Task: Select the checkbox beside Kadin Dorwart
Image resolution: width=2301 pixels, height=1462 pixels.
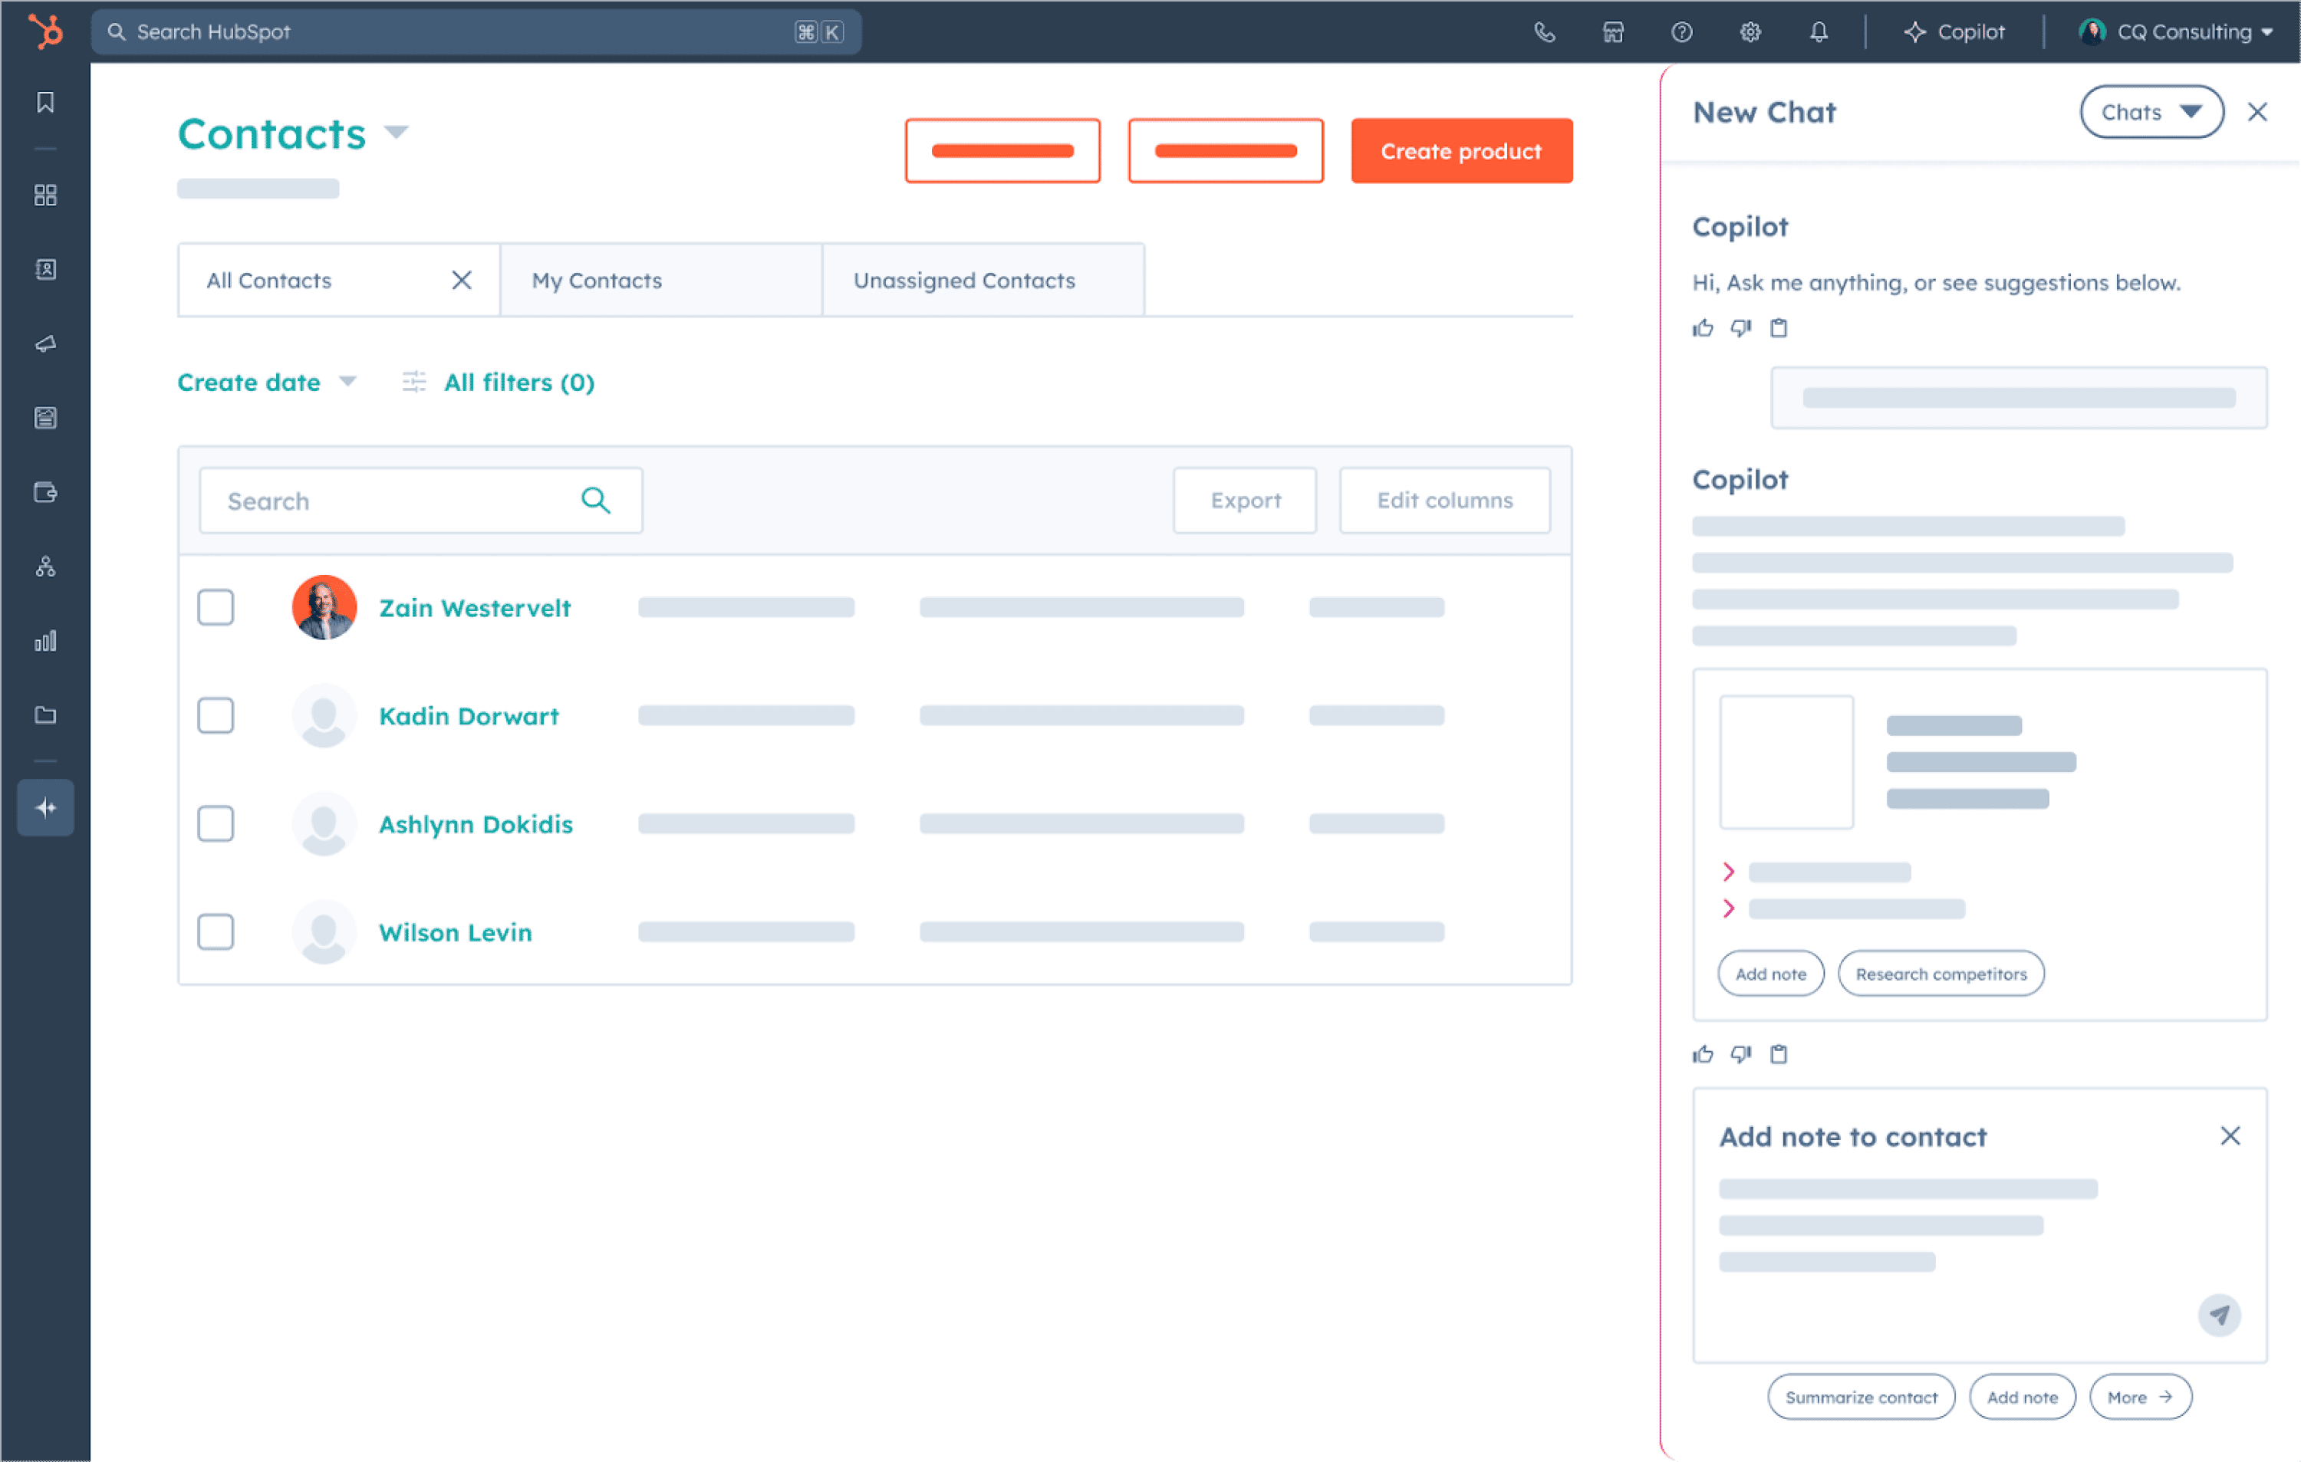Action: point(216,715)
